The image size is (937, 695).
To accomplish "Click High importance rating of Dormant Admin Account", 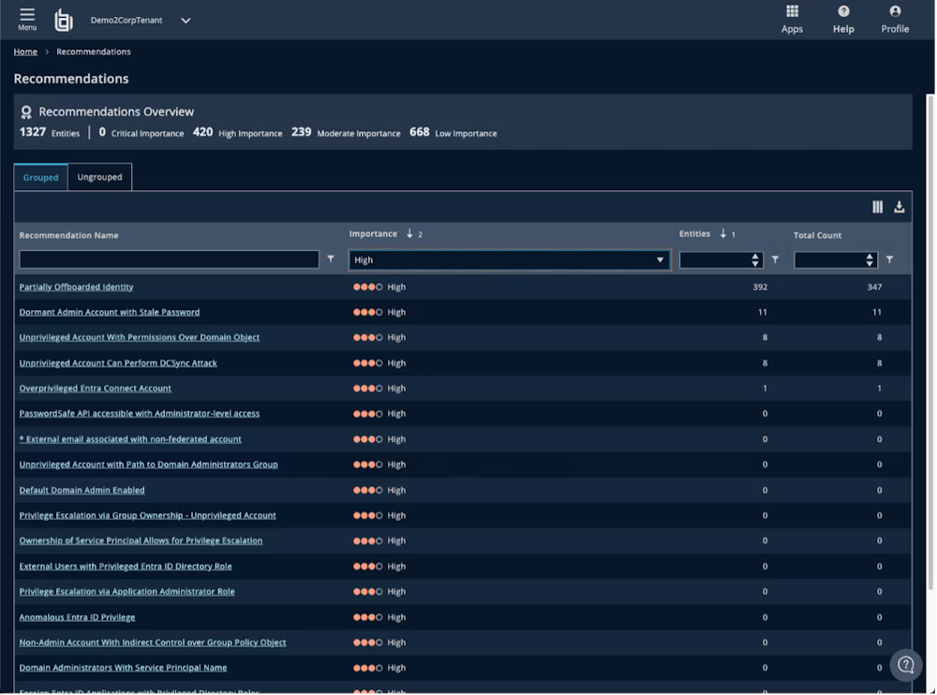I will pos(379,312).
